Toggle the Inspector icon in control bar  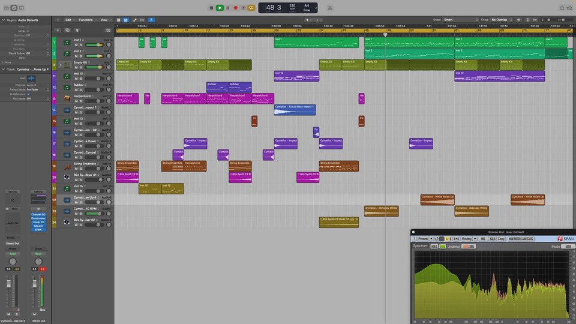pos(14,8)
